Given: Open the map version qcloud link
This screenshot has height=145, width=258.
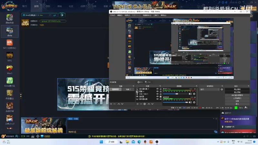Looking at the screenshot, I should coord(53,21).
